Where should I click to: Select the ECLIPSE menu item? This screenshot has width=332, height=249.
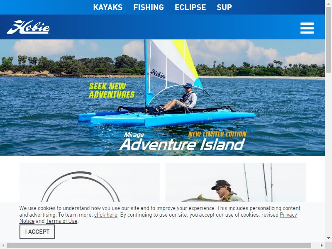point(190,7)
